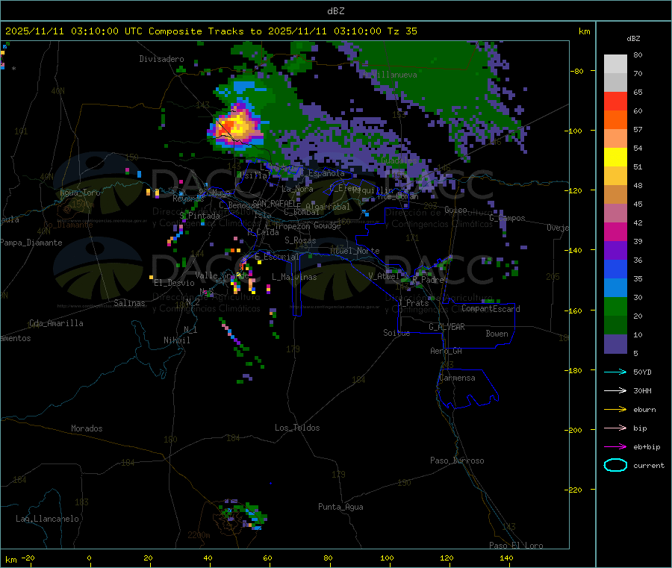Click the 'El_Desvio' map label
Viewport: 672px width, 568px height.
[174, 283]
